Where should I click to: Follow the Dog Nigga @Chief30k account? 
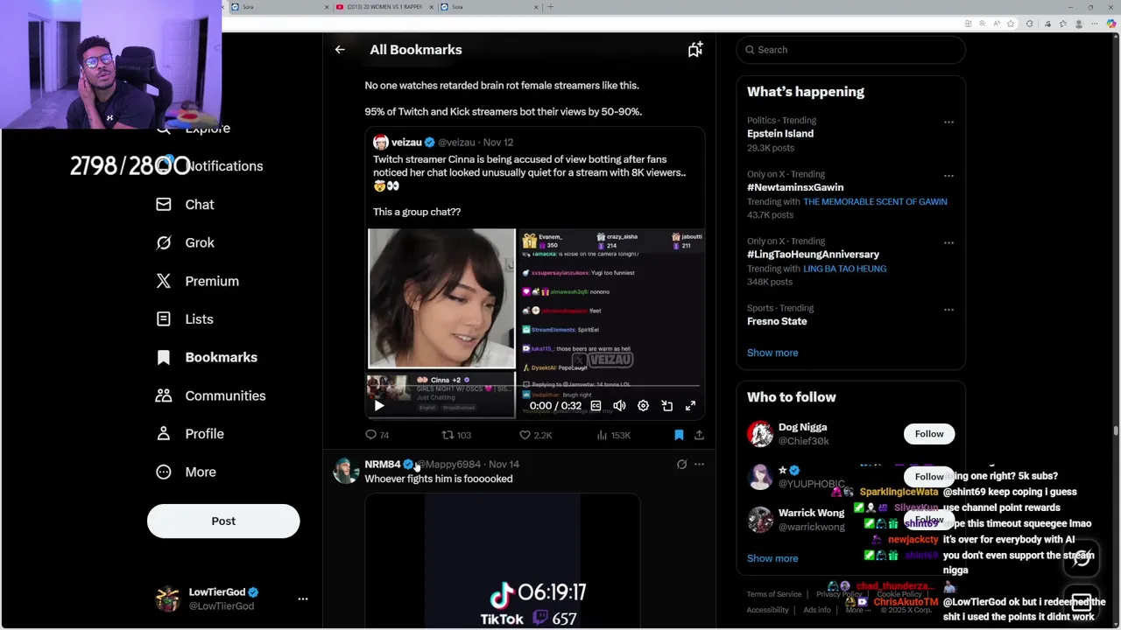(x=929, y=434)
